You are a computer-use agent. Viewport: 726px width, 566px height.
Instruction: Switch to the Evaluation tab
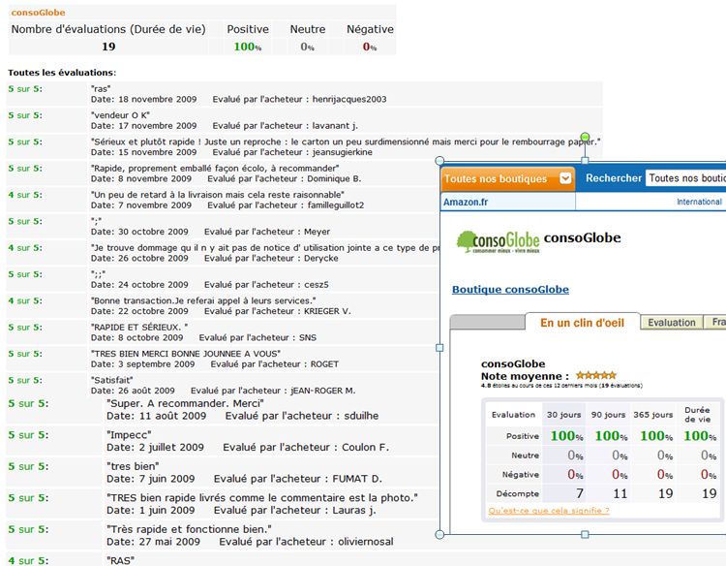click(672, 323)
